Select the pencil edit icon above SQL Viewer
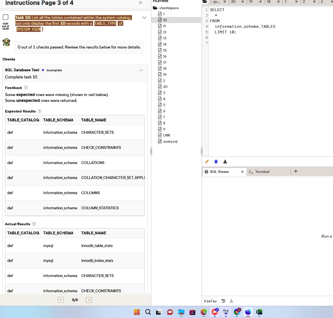 click(x=207, y=161)
